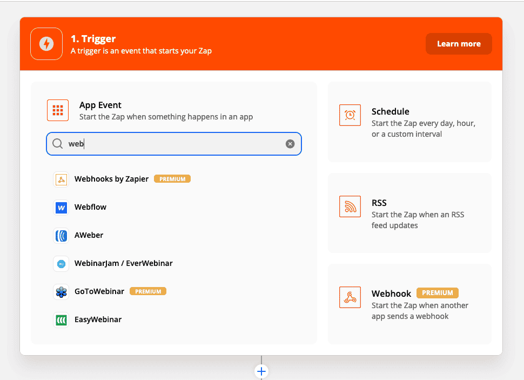524x380 pixels.
Task: Choose EasyWebinar from the results list
Action: pyautogui.click(x=98, y=319)
